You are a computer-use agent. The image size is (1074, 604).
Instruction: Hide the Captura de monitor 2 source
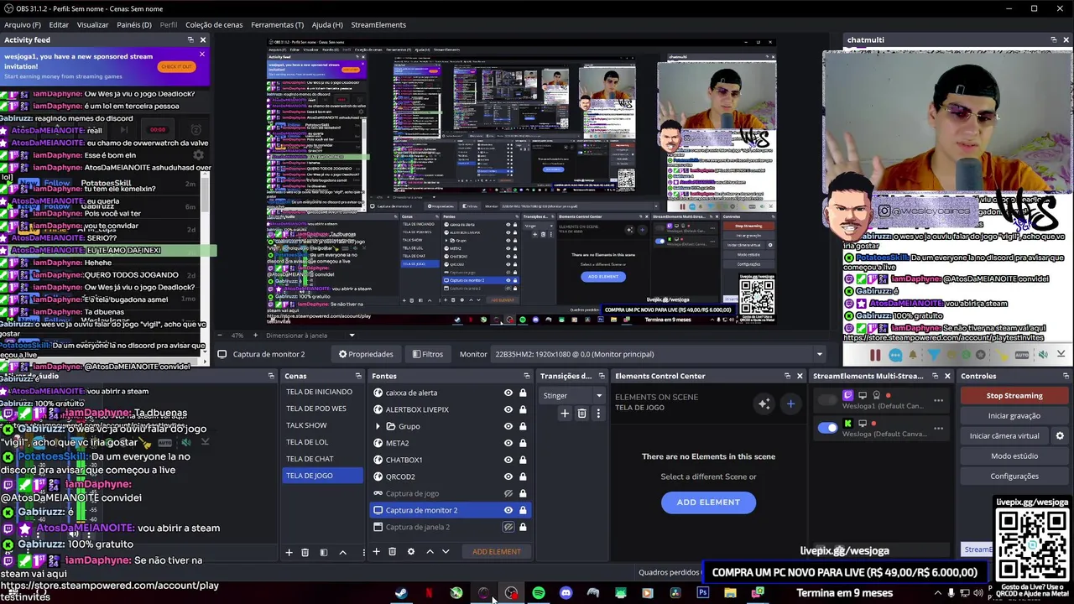click(x=508, y=510)
